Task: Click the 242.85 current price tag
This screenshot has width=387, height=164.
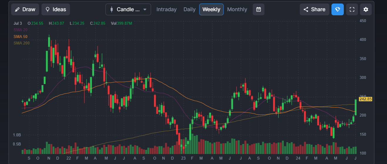Action: point(366,99)
